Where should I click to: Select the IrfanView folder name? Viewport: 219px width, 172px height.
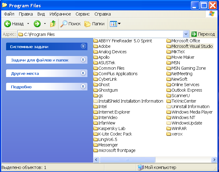(107, 123)
